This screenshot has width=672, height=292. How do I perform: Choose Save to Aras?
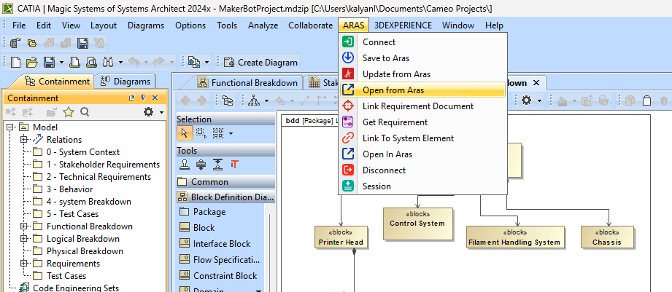422,58
